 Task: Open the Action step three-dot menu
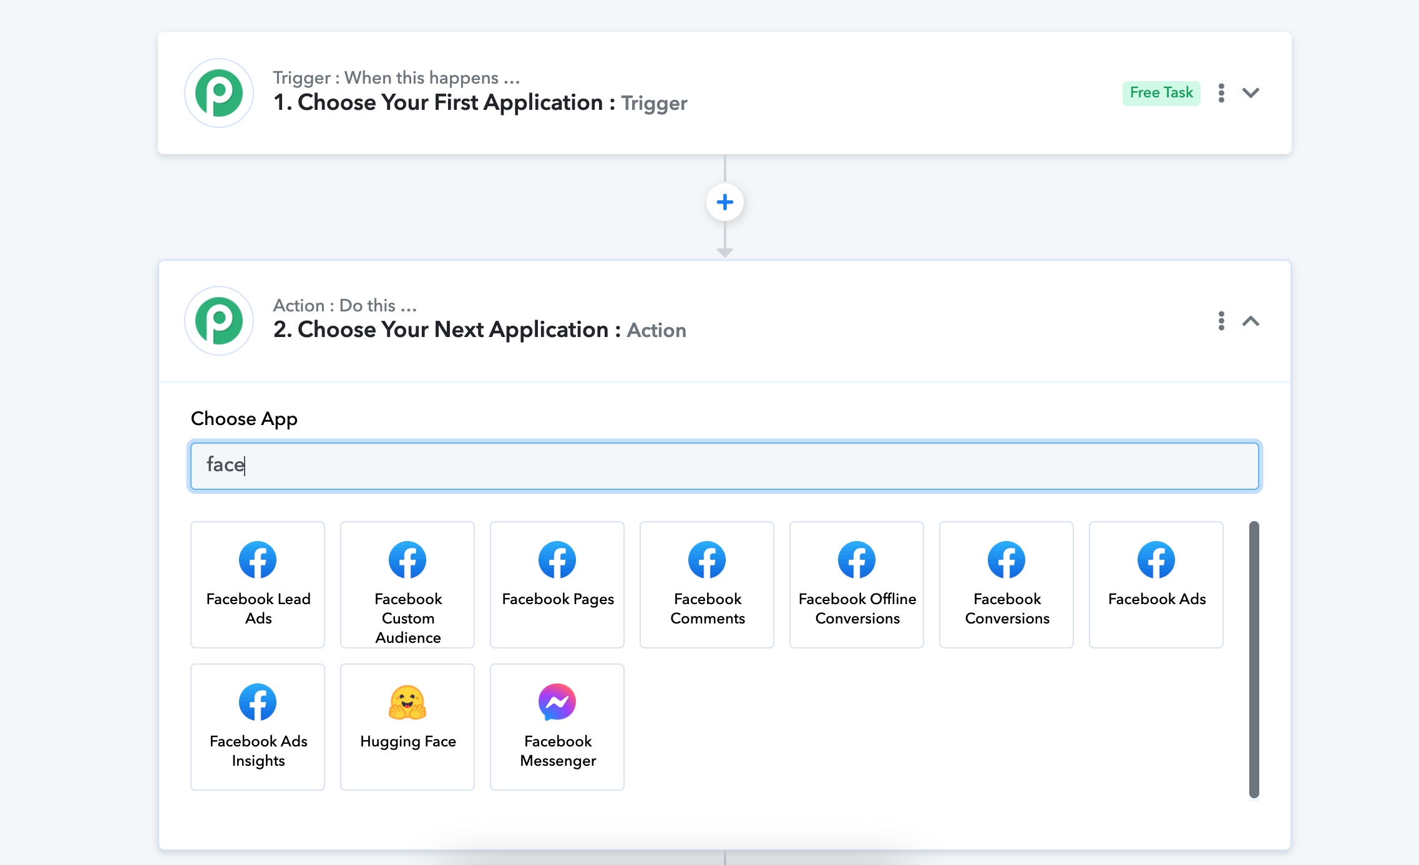click(x=1221, y=321)
